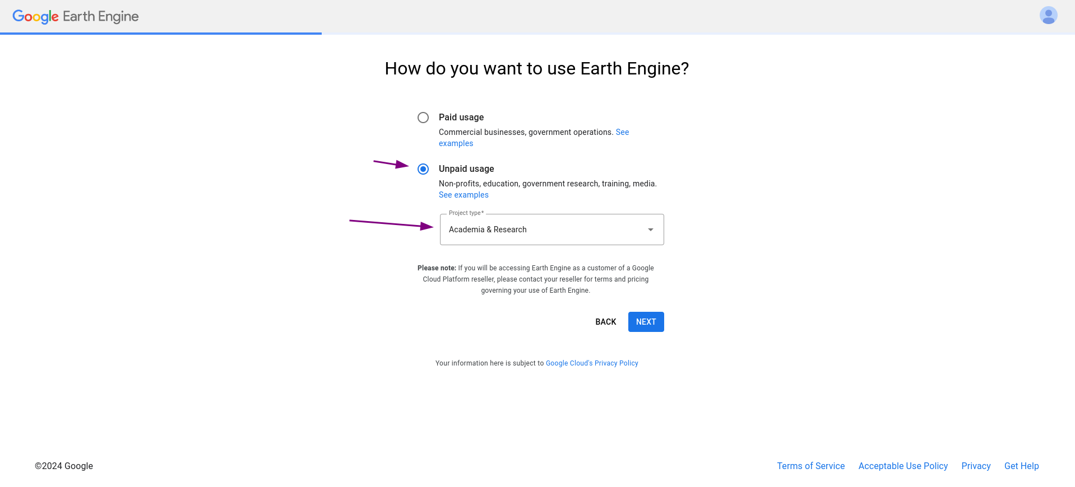Open See examples link under Unpaid usage
1075x487 pixels.
464,195
